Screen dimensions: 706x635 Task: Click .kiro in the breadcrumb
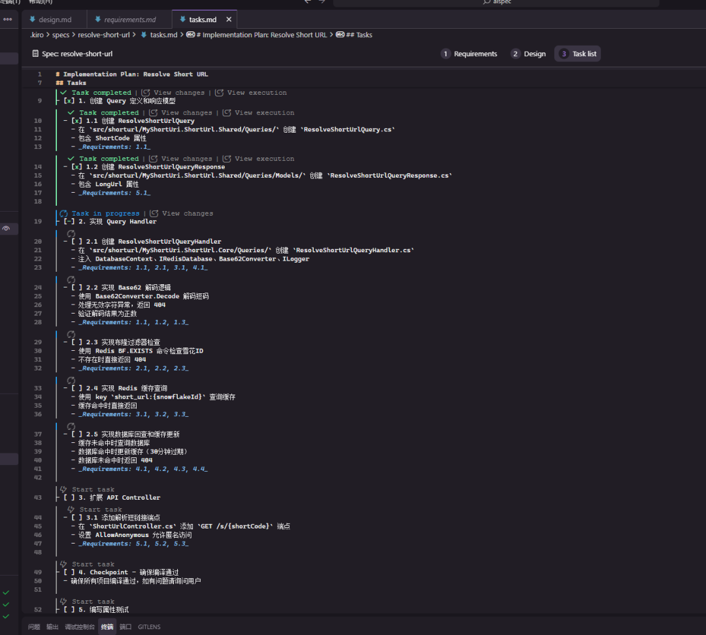37,35
